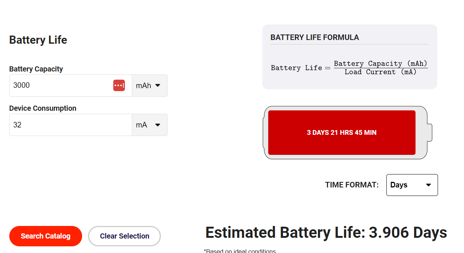Click the battery life fraction formula
The height and width of the screenshot is (253, 464).
349,68
